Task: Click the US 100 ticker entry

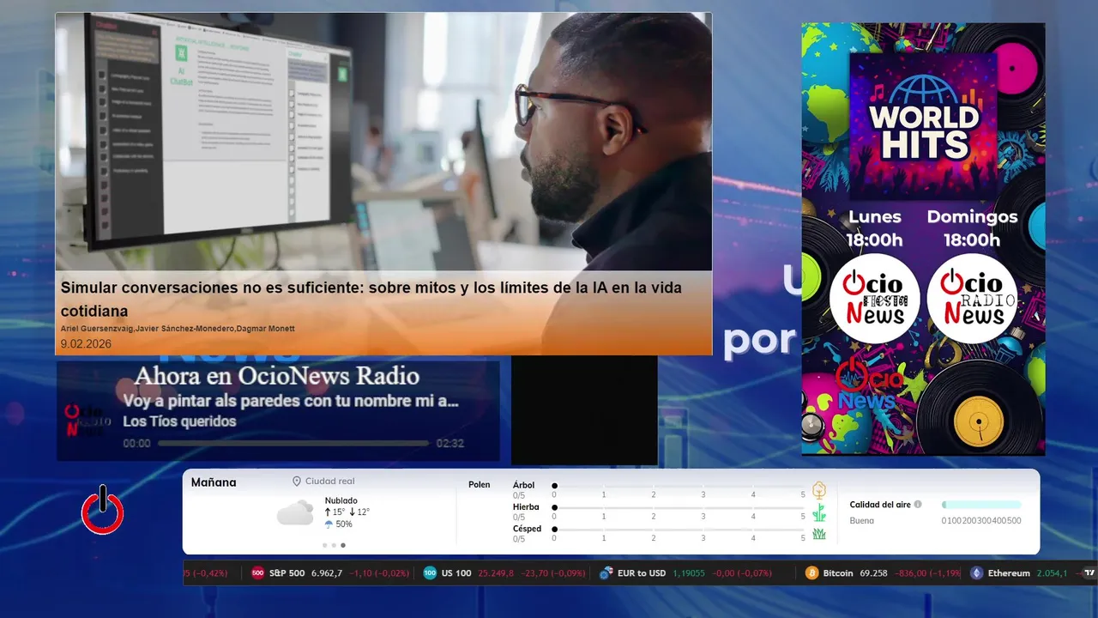Action: [506, 573]
